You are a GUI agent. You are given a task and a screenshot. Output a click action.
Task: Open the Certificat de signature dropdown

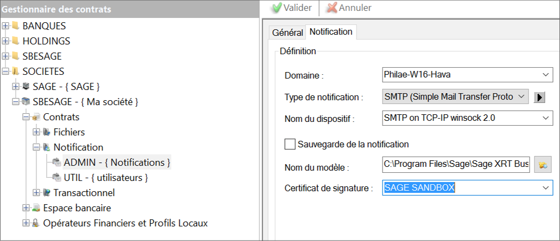tap(545, 188)
